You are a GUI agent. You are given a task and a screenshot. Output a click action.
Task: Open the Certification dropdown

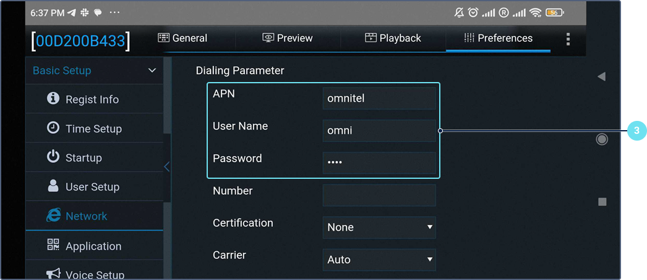click(x=379, y=227)
